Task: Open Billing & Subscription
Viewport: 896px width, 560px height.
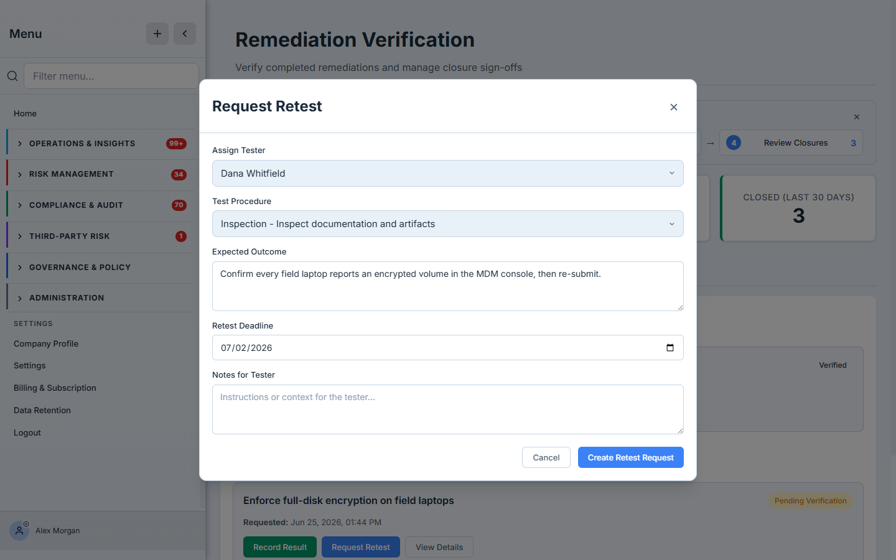Action: click(55, 388)
